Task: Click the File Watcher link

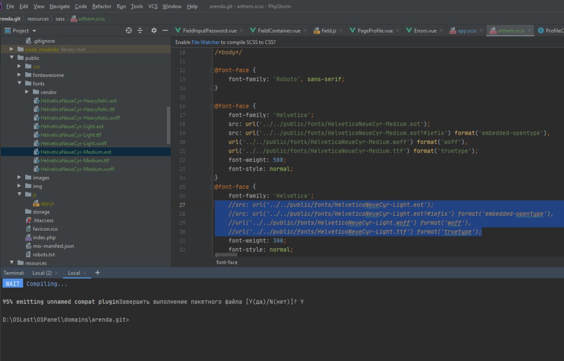Action: [x=205, y=42]
